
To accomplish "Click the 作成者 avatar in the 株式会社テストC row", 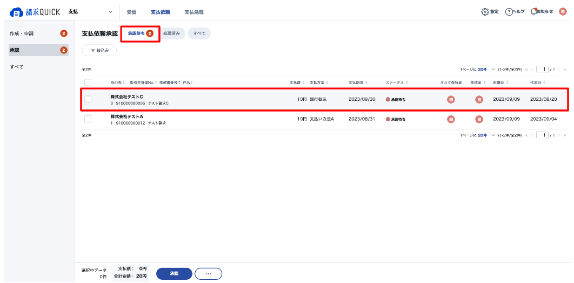I will (x=479, y=99).
